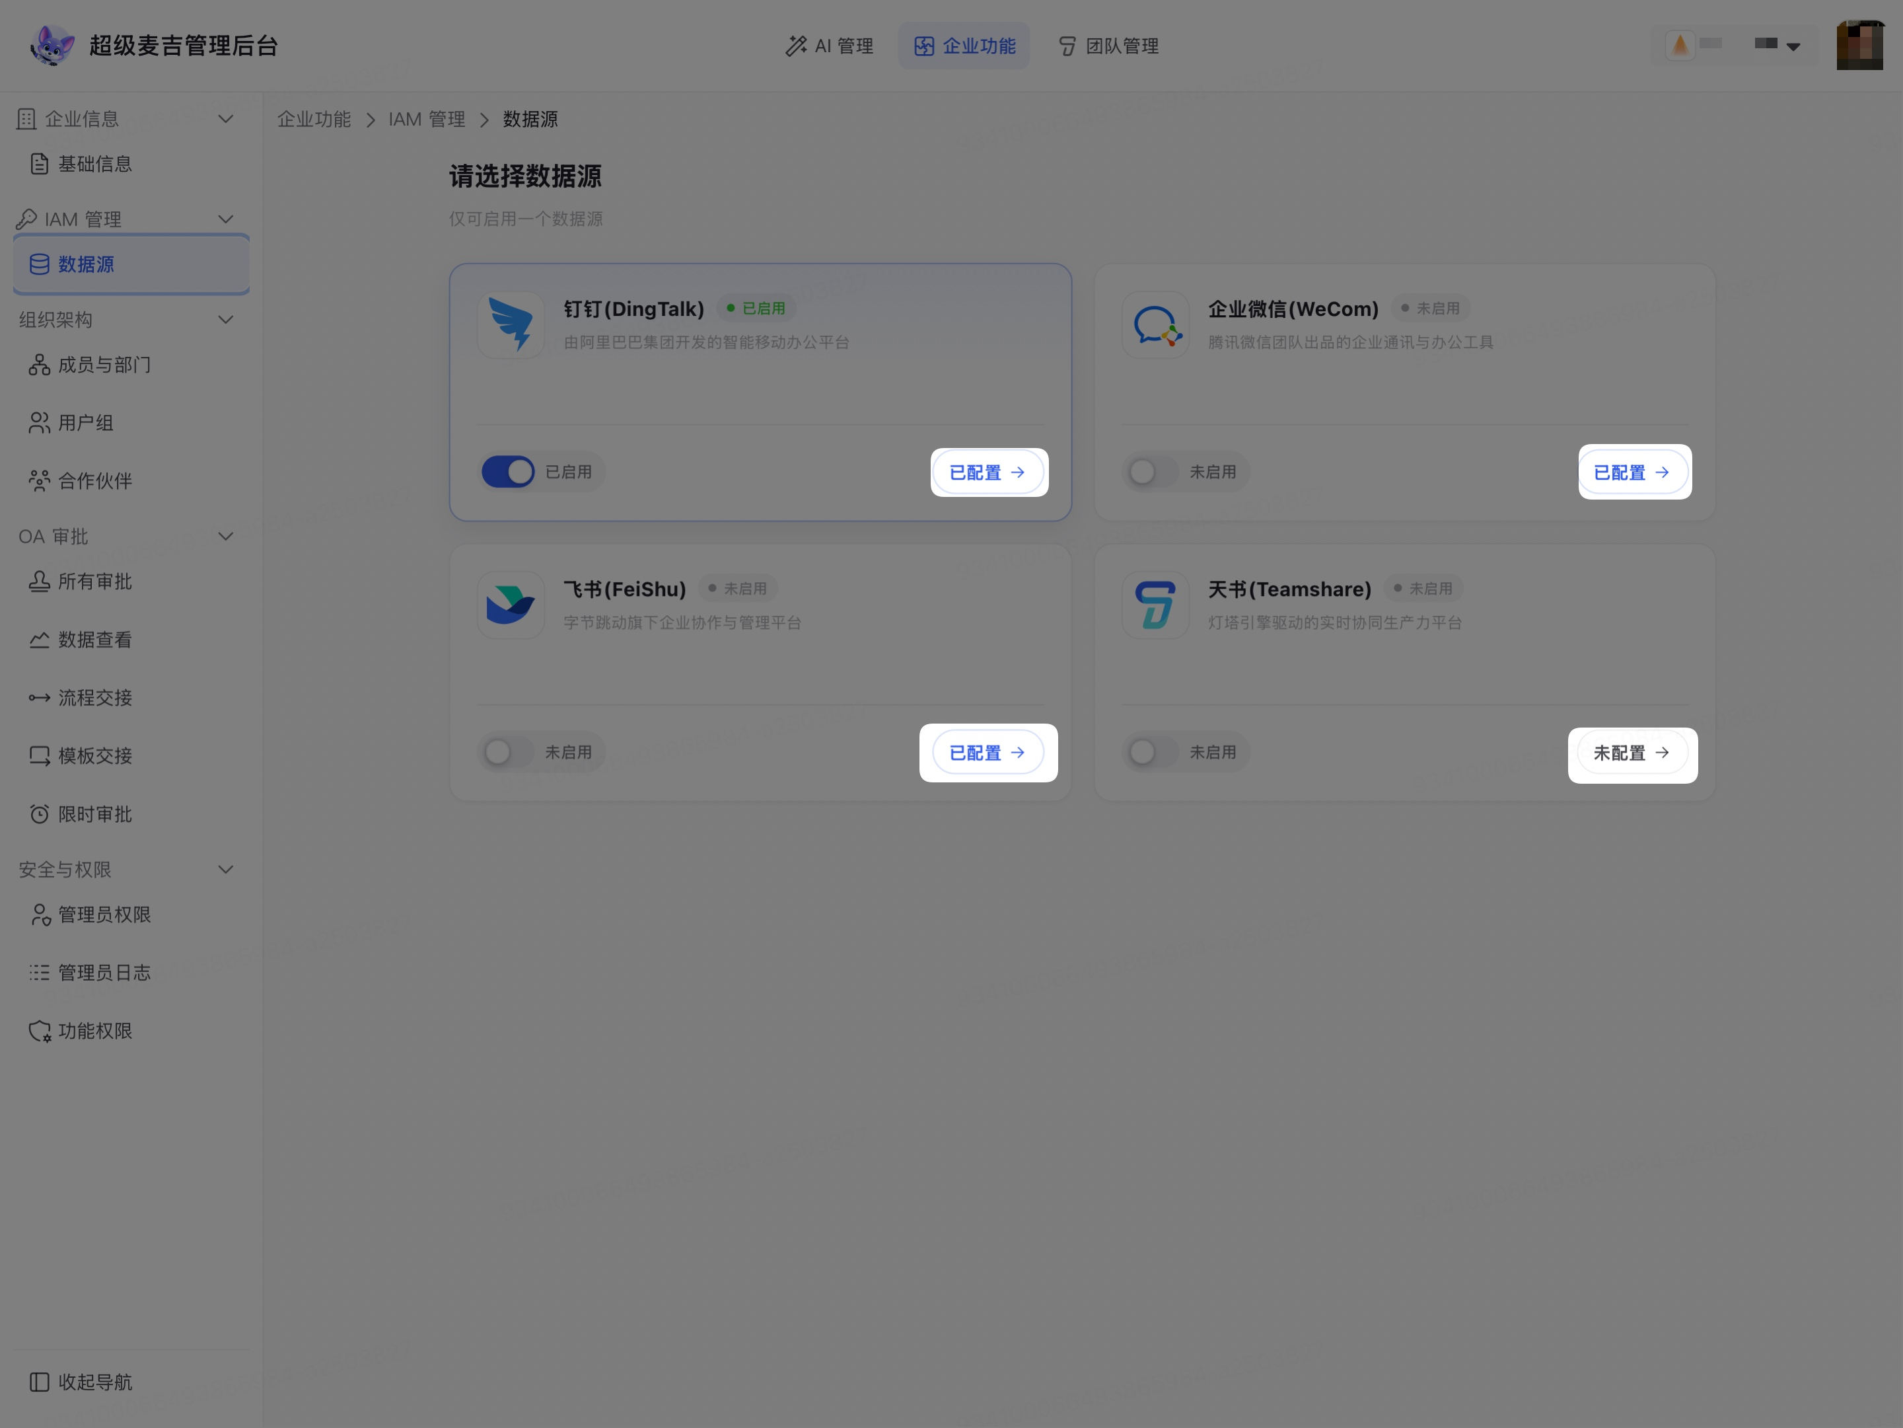The image size is (1903, 1428).
Task: Click the DingTalk logo icon
Action: (511, 324)
